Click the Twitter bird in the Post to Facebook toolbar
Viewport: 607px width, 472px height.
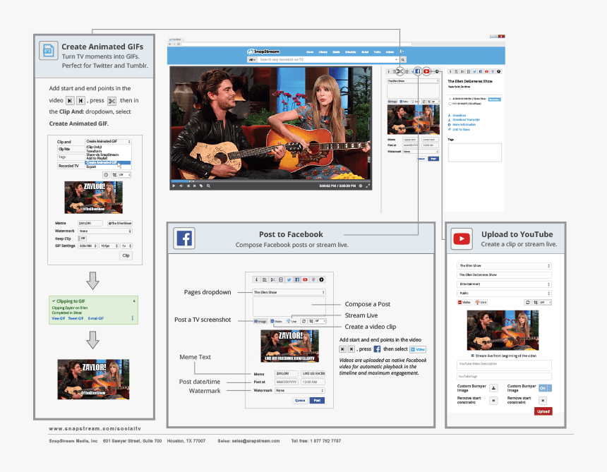tap(289, 279)
